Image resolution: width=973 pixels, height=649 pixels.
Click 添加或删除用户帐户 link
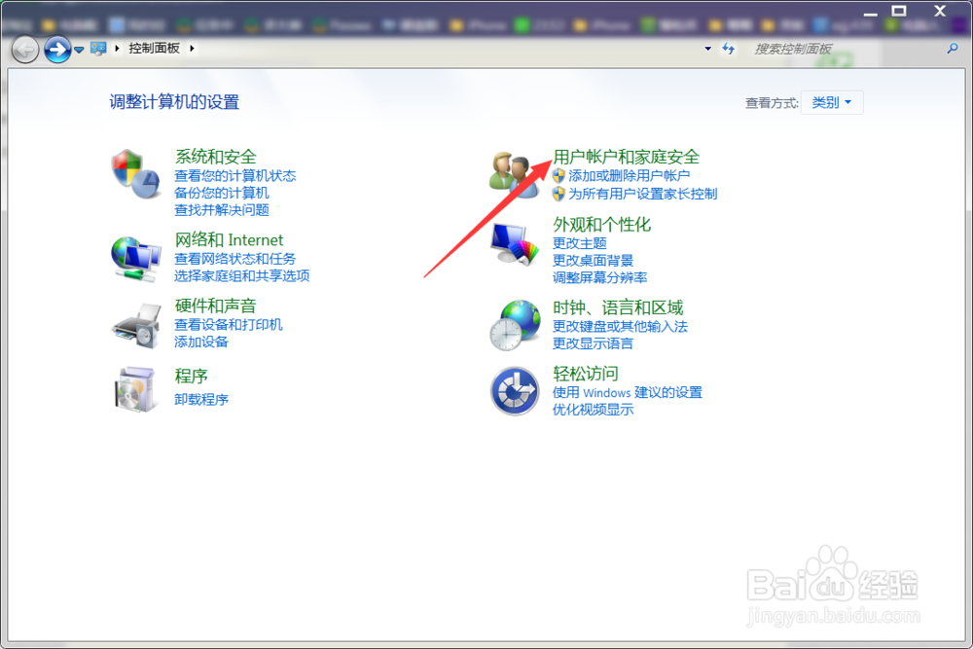(x=629, y=176)
